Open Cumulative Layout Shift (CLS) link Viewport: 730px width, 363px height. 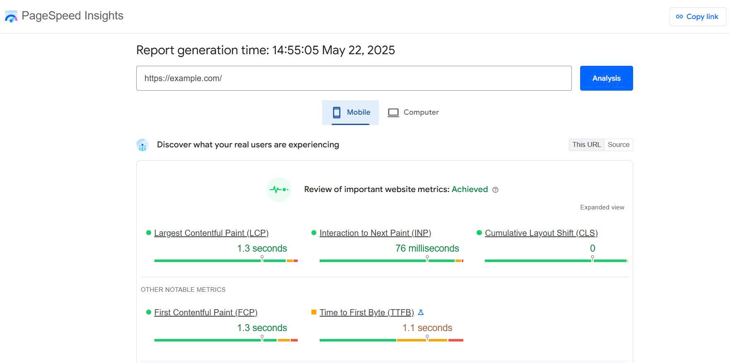tap(541, 233)
